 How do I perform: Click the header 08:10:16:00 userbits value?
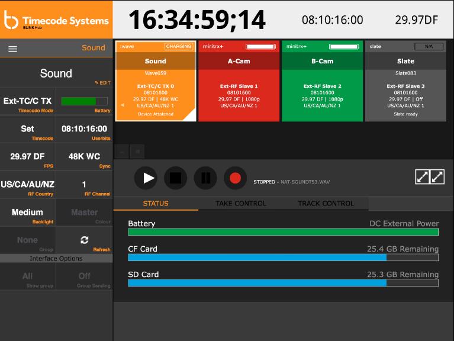(x=333, y=20)
